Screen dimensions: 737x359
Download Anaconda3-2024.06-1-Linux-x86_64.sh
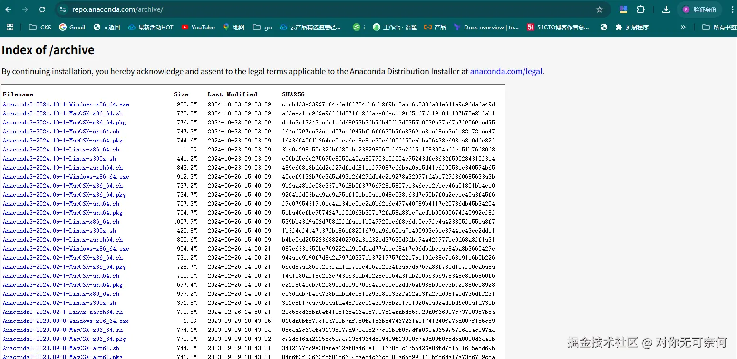point(61,222)
